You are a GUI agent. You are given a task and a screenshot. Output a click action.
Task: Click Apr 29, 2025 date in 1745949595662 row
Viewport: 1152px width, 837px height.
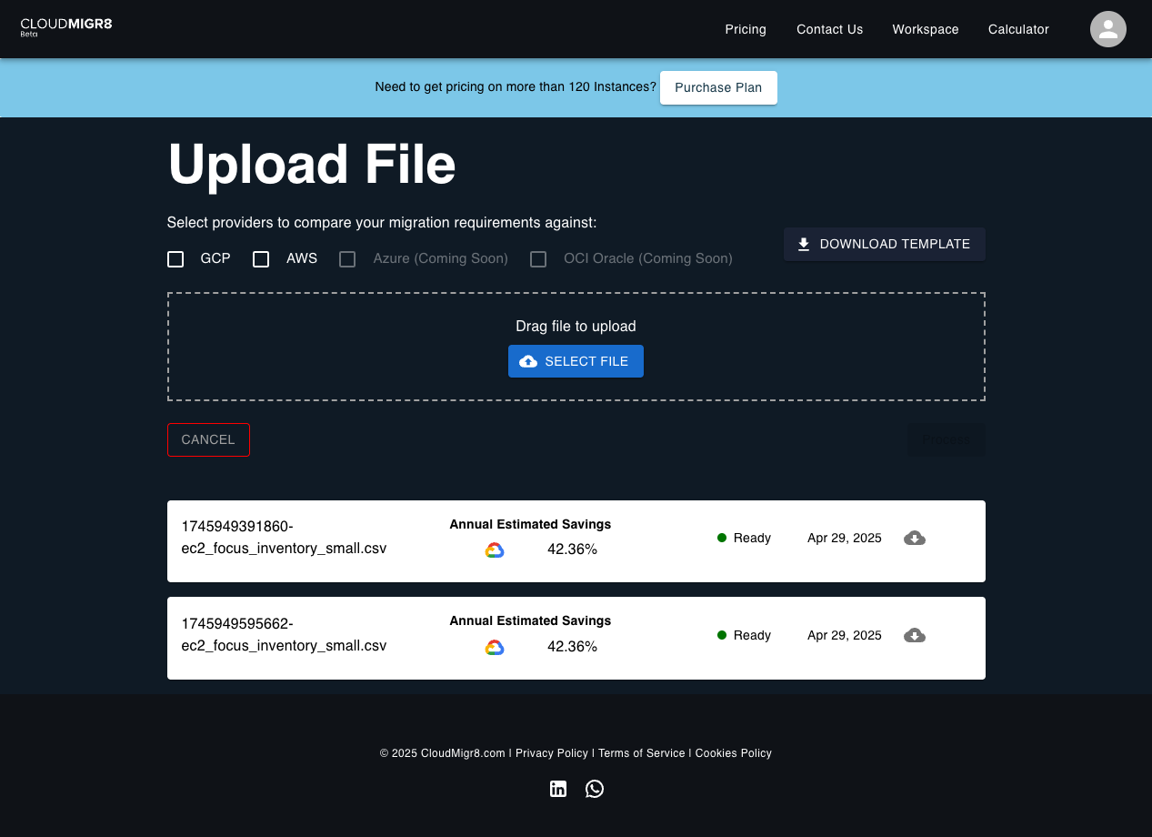pyautogui.click(x=845, y=635)
